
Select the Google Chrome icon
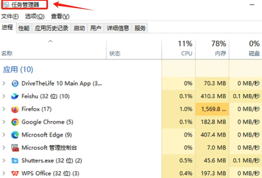click(x=15, y=122)
